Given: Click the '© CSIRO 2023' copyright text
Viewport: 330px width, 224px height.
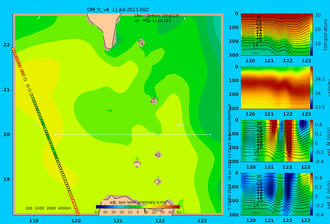Looking at the screenshot, I should (x=229, y=197).
